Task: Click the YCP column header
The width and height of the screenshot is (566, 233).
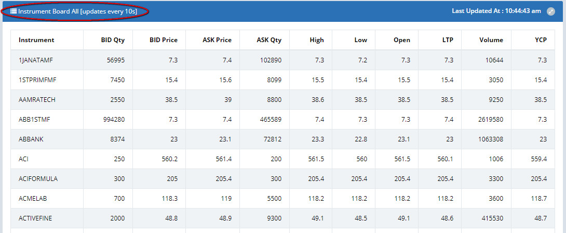Action: coord(540,40)
